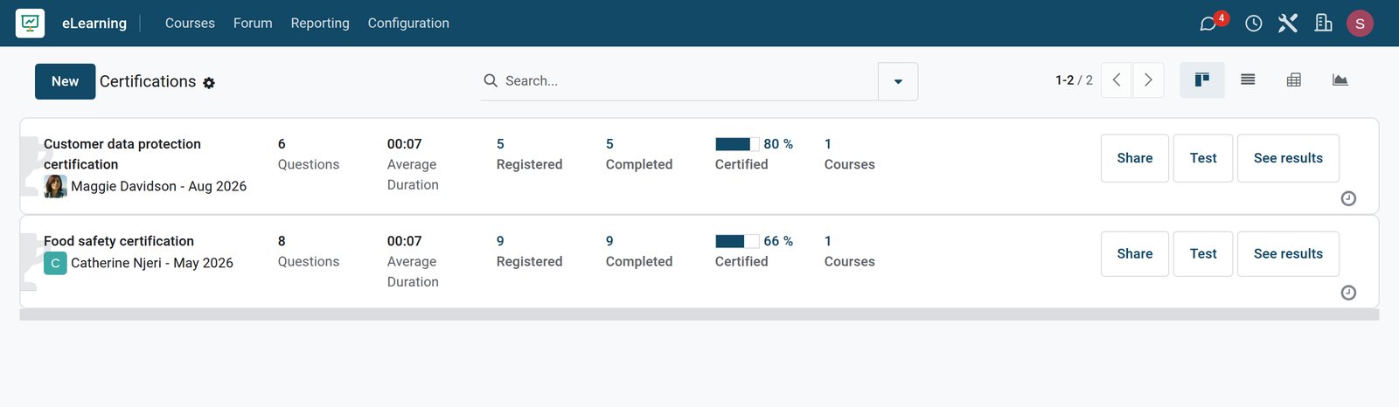The image size is (1399, 407).
Task: Go to previous page of records
Action: coord(1117,79)
